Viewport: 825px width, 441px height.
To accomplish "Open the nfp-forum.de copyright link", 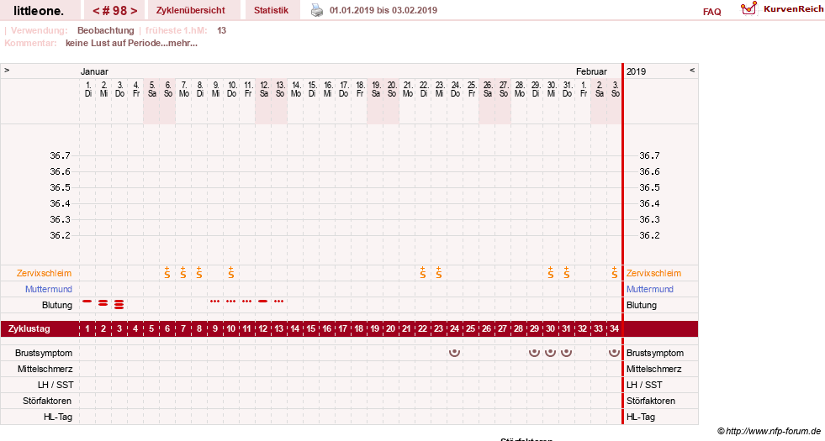I will tap(769, 431).
